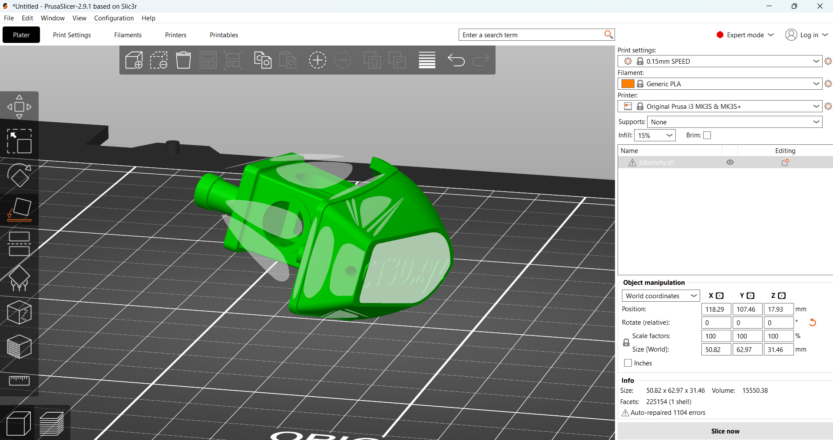Select the Multimaterial painting cube tool

click(x=19, y=346)
